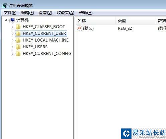The width and height of the screenshot is (166, 139).
Task: Open the 编辑(E) menu
Action: coord(27,13)
